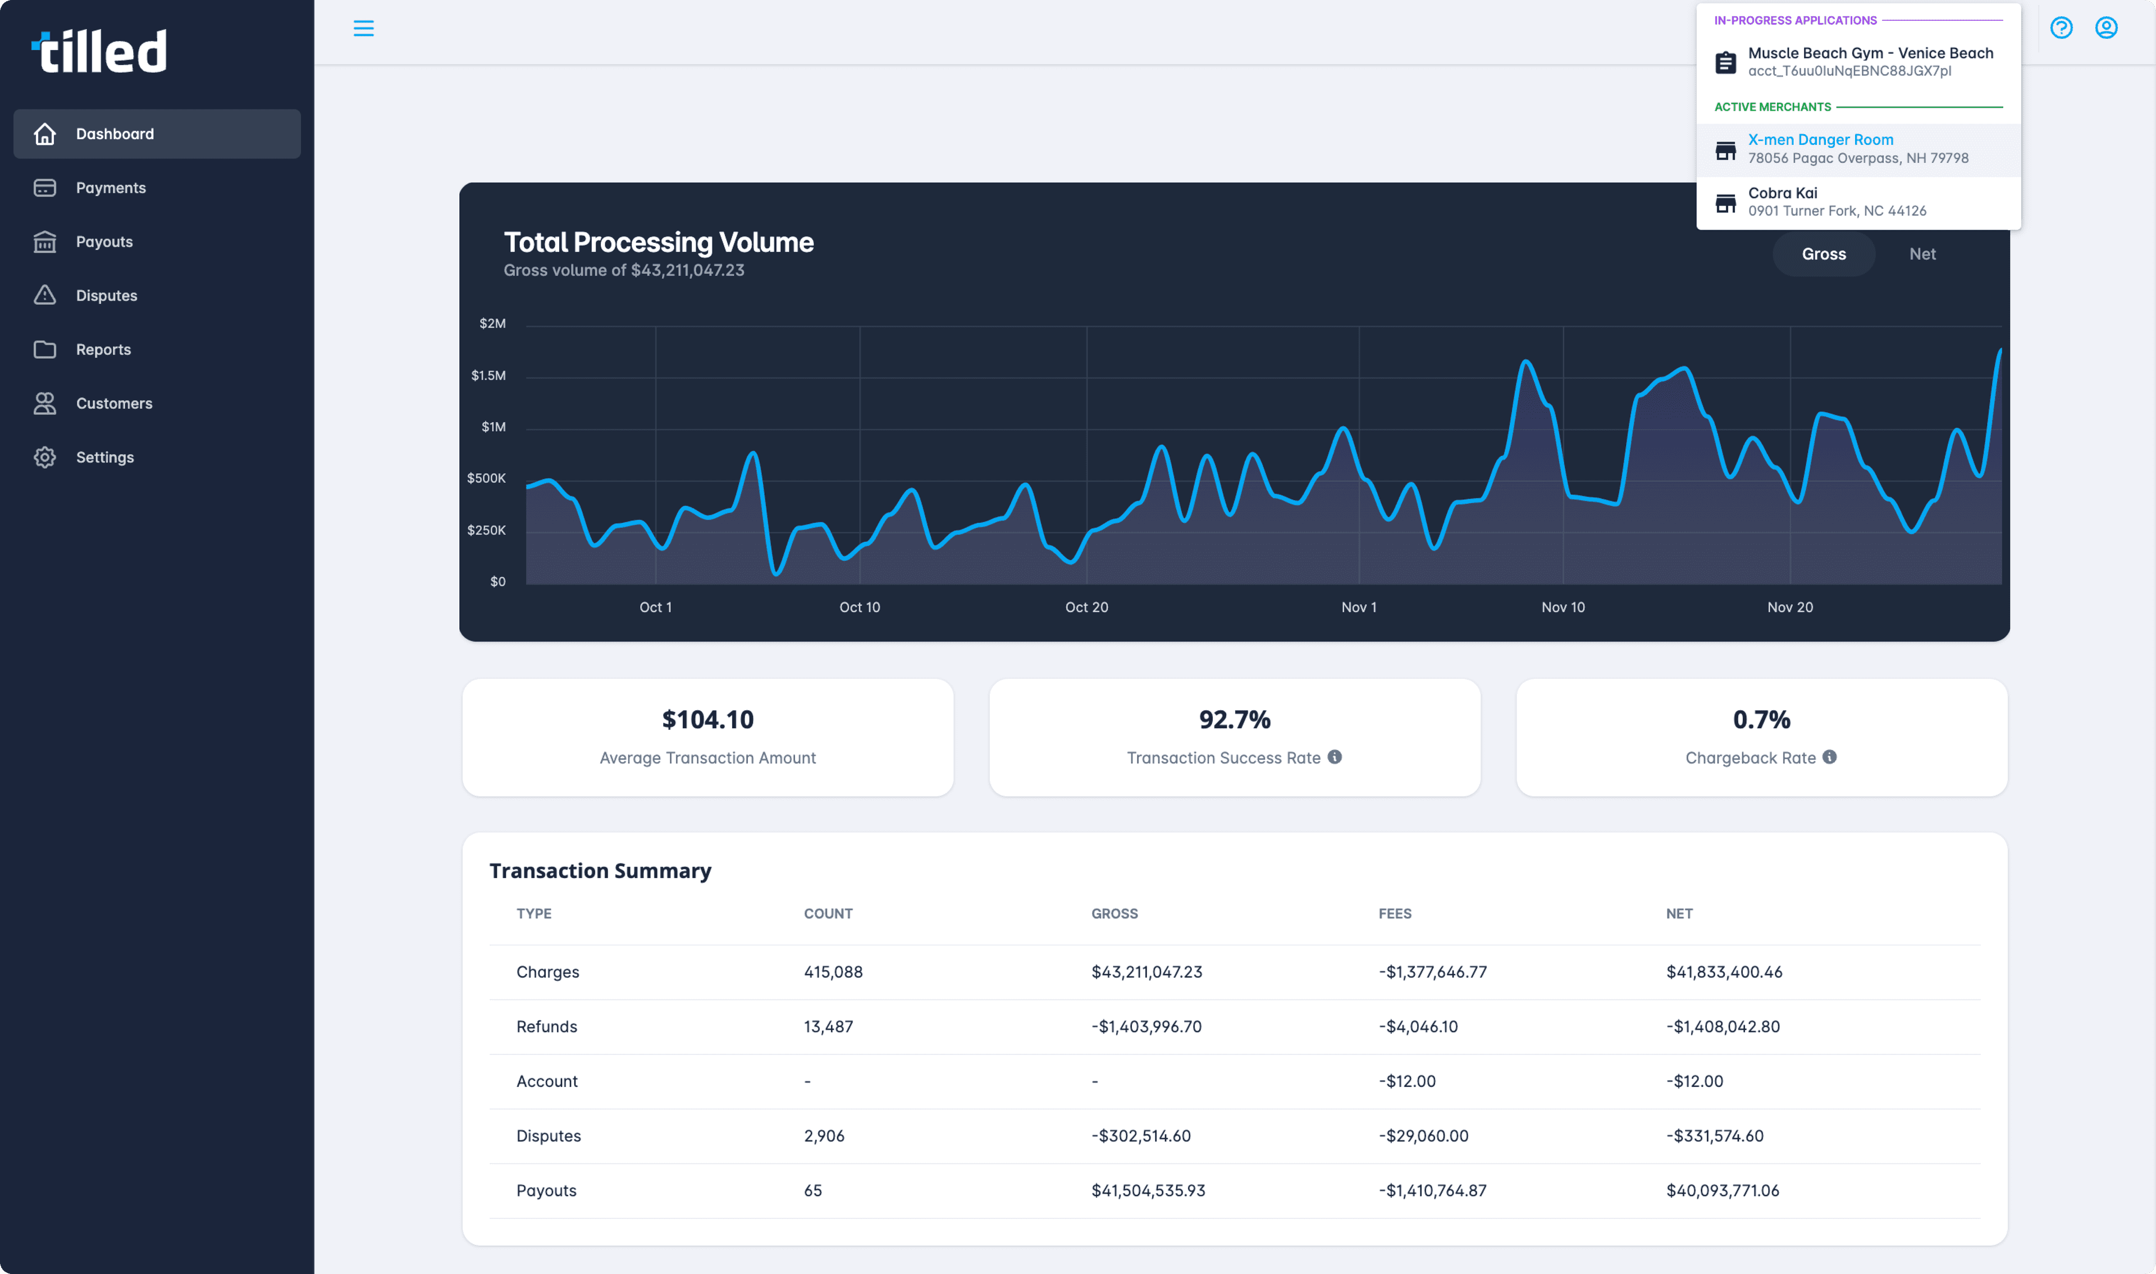Click the Muscle Beach Gym clipboard icon

tap(1725, 61)
